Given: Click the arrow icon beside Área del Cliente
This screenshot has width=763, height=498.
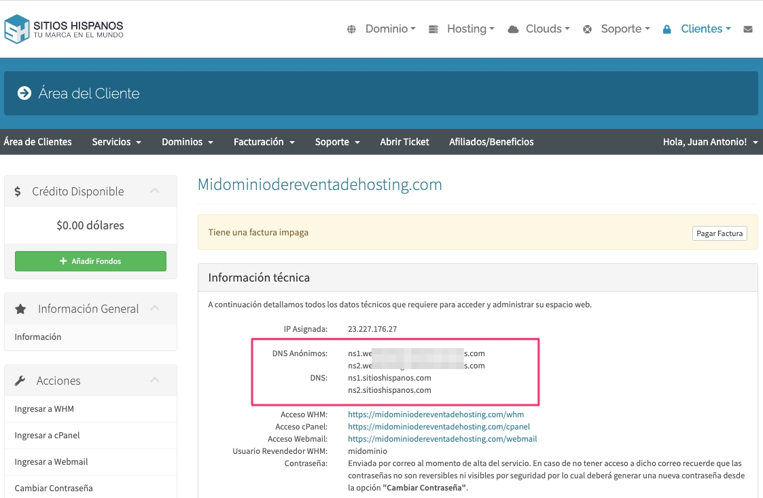Looking at the screenshot, I should [24, 94].
